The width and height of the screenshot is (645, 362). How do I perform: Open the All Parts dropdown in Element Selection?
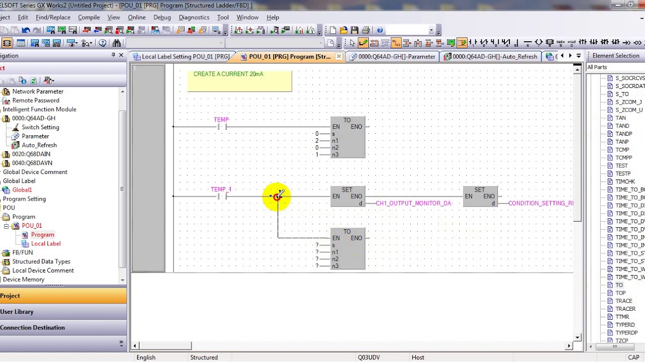(616, 67)
